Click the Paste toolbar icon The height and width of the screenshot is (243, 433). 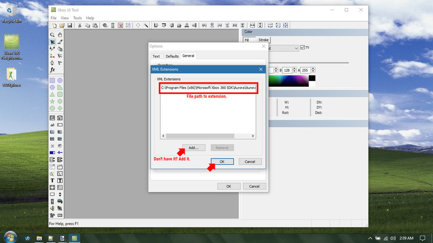pyautogui.click(x=95, y=26)
